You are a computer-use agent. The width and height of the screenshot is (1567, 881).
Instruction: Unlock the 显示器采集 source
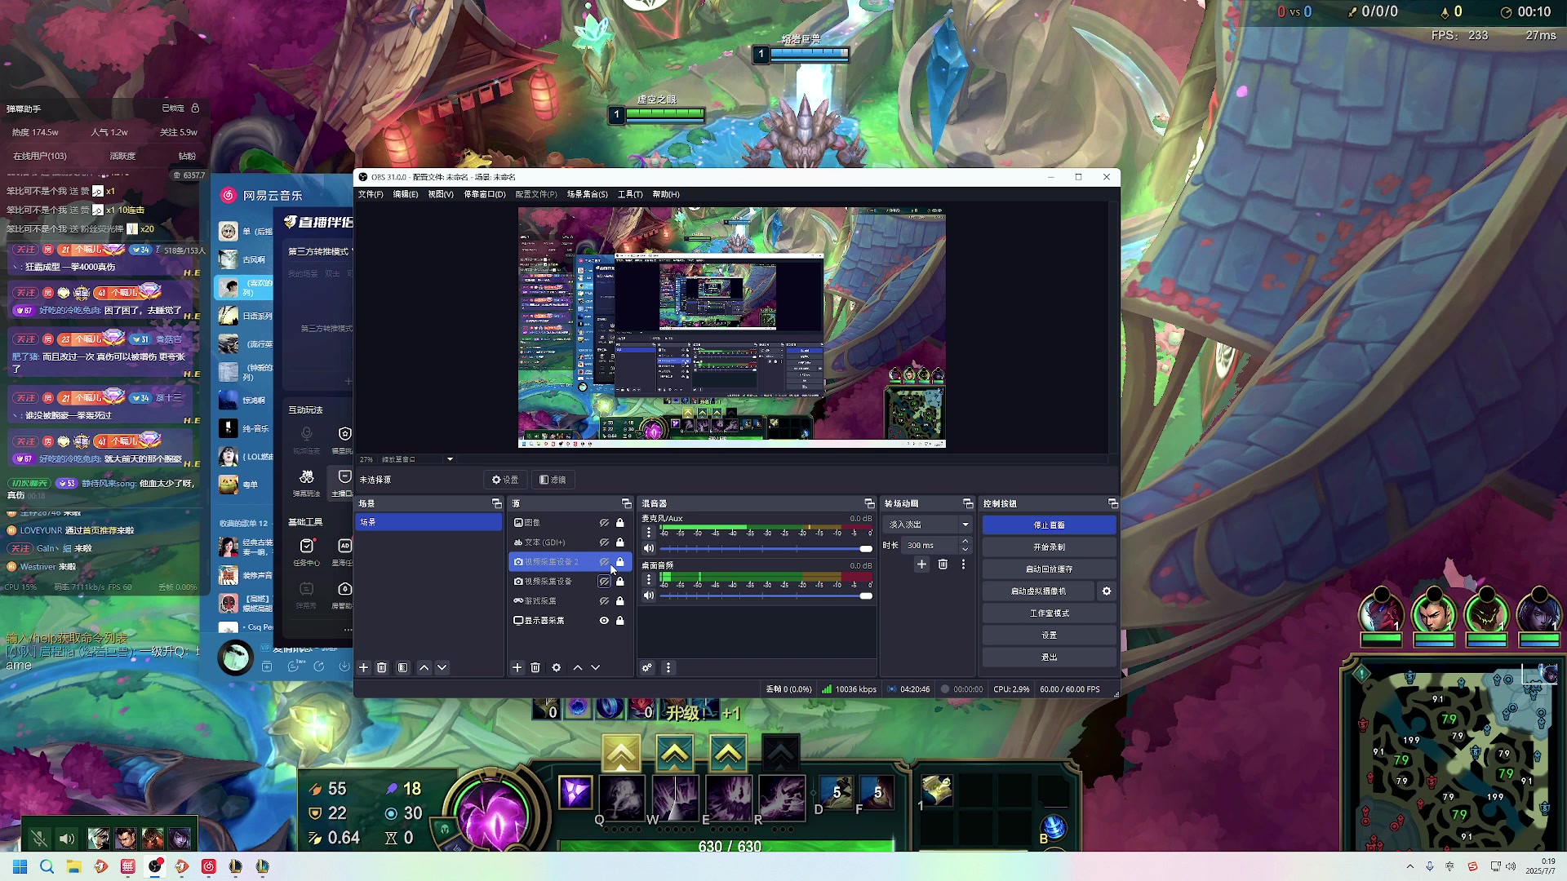tap(620, 621)
